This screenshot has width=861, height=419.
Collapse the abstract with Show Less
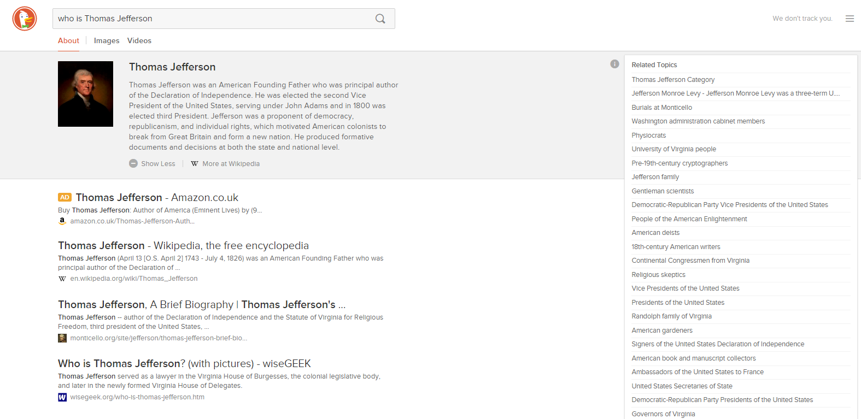[x=153, y=164]
